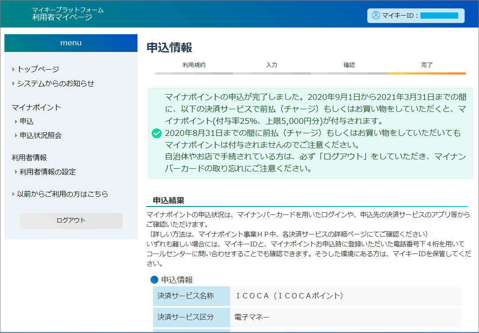Image resolution: width=479 pixels, height=333 pixels.
Task: Click the 申込結果 section heading
Action: coord(169,201)
